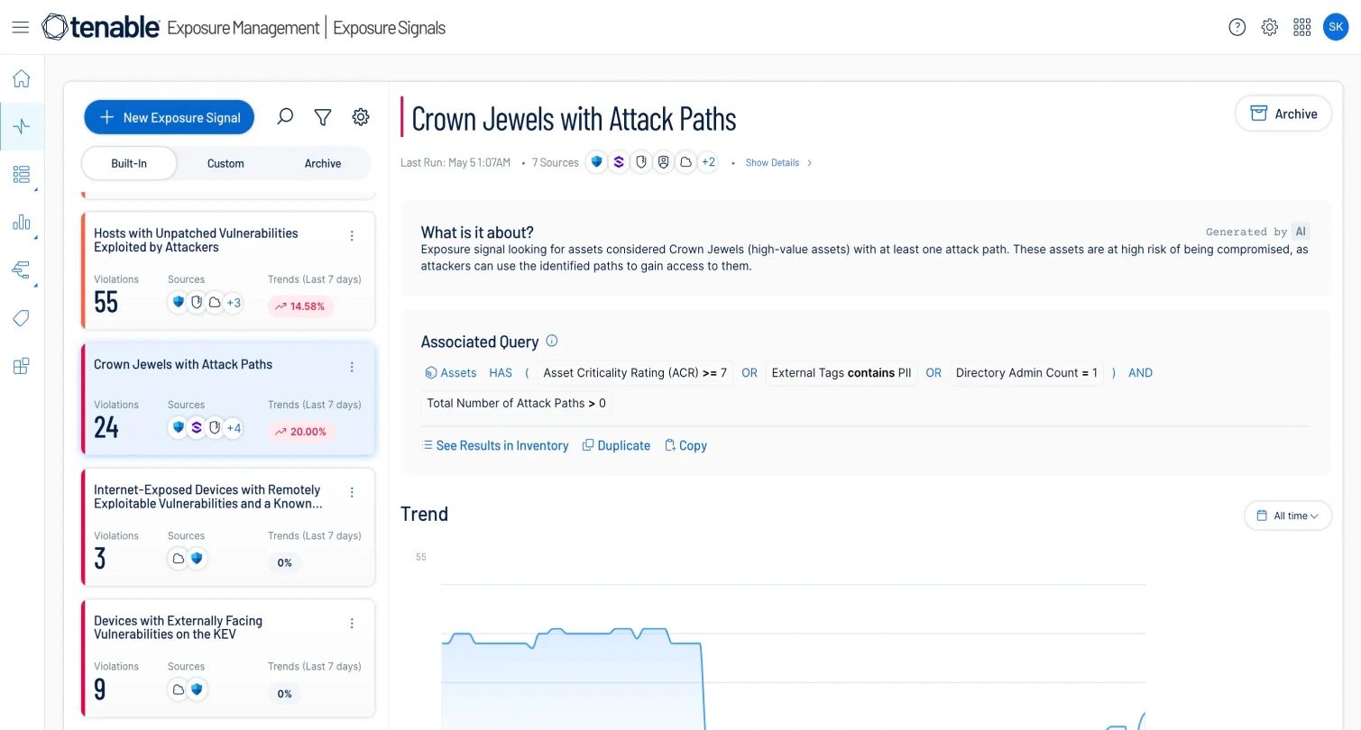Open the hamburger navigation menu
Screen dimensions: 1361x730
click(21, 28)
